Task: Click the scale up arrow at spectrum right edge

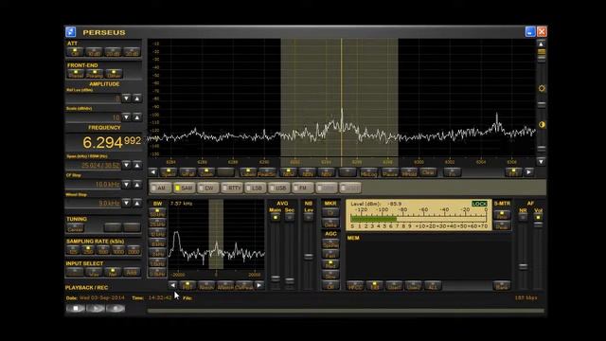Action: [x=542, y=44]
